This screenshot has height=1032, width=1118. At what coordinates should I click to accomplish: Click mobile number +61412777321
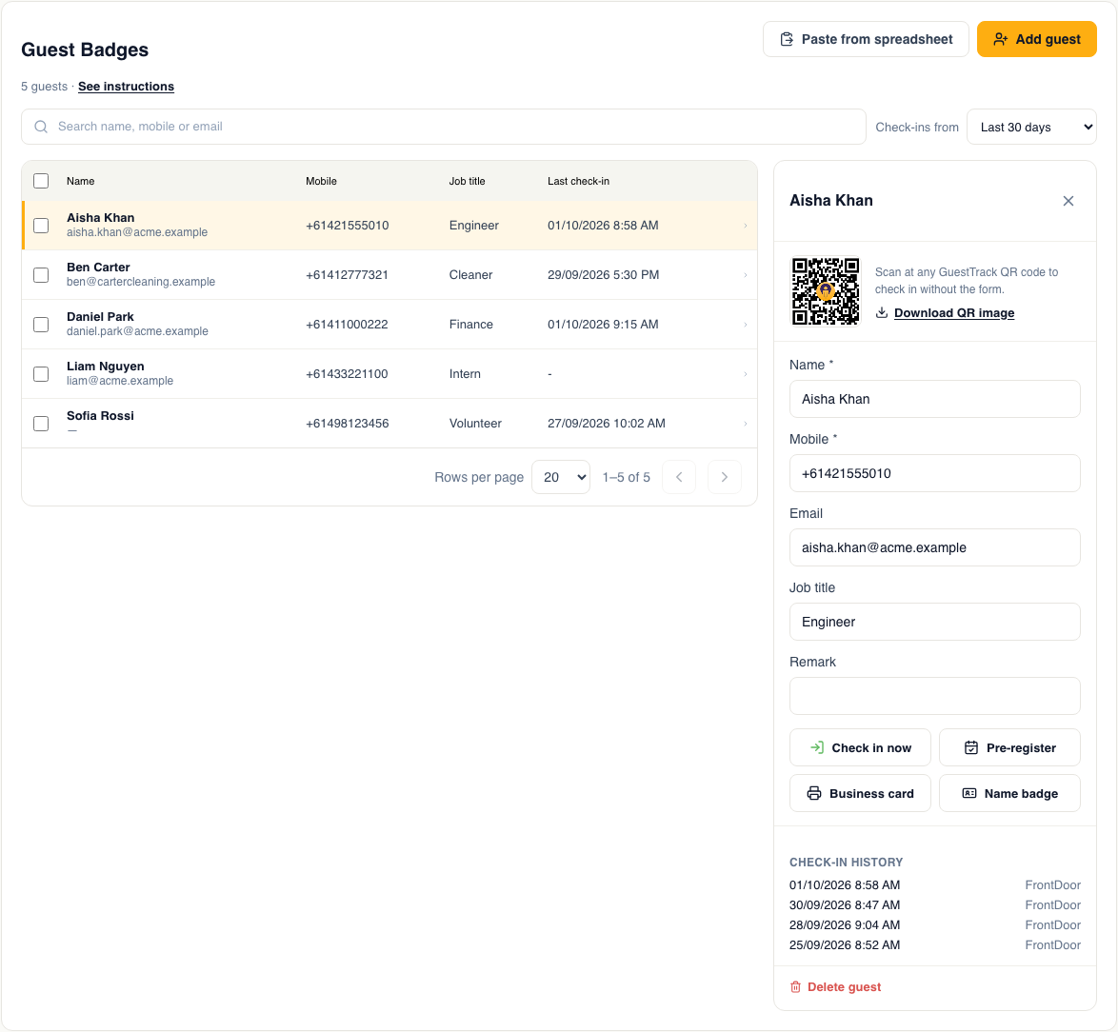click(348, 275)
